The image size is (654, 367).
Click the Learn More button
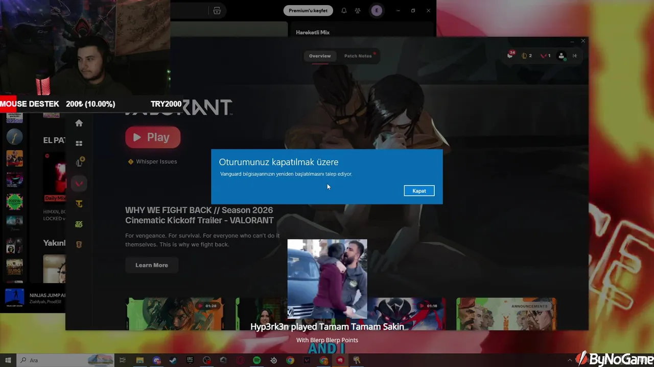[x=151, y=265]
